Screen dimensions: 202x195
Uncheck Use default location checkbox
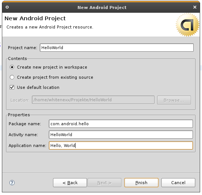coord(12,87)
